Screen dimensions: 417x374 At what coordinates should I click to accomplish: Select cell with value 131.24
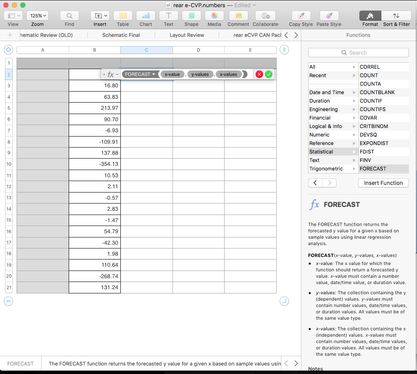tap(95, 287)
